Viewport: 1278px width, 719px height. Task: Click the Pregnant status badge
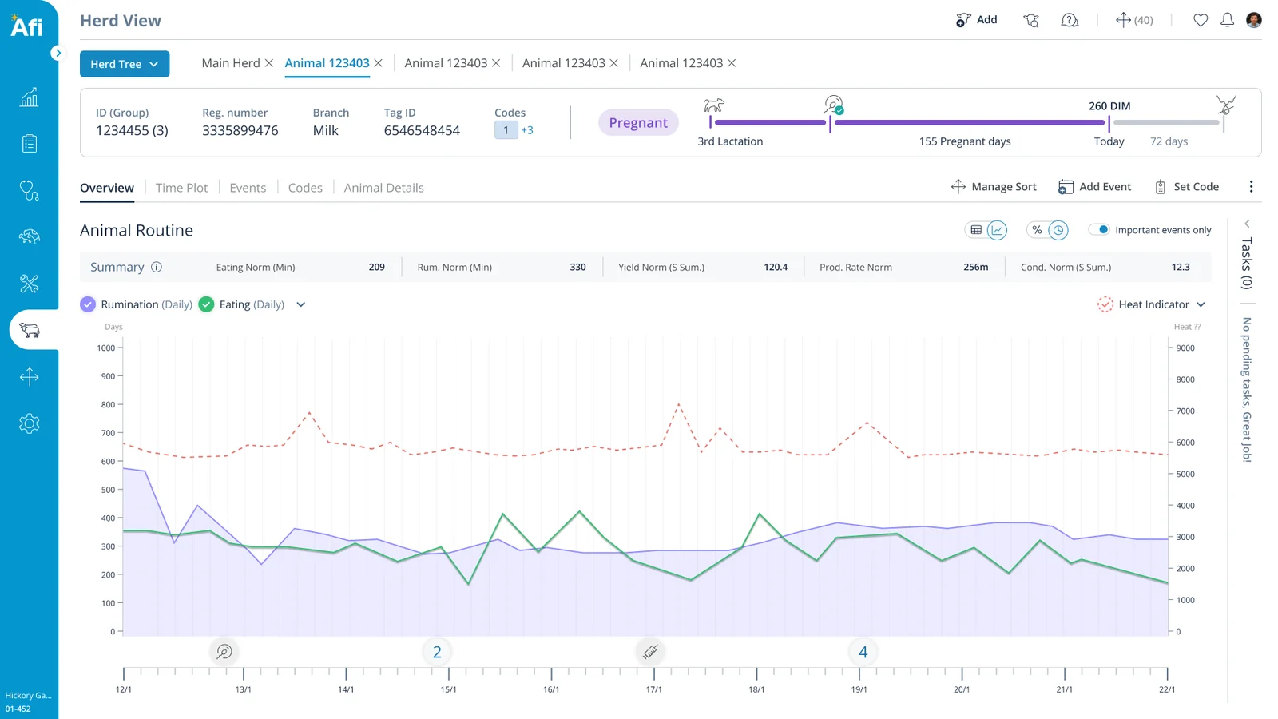point(638,122)
